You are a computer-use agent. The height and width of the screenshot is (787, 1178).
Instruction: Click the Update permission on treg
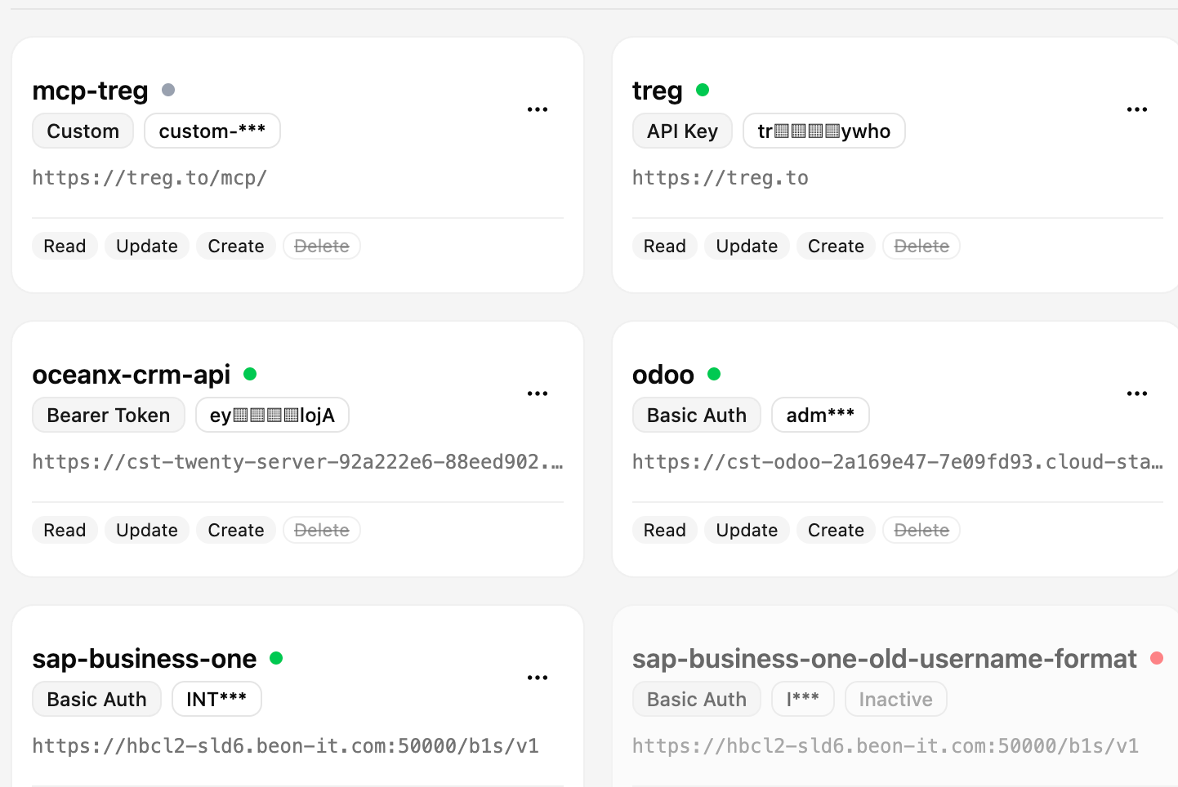point(747,246)
